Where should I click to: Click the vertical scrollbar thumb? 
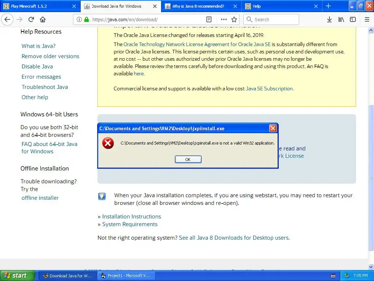[x=371, y=177]
